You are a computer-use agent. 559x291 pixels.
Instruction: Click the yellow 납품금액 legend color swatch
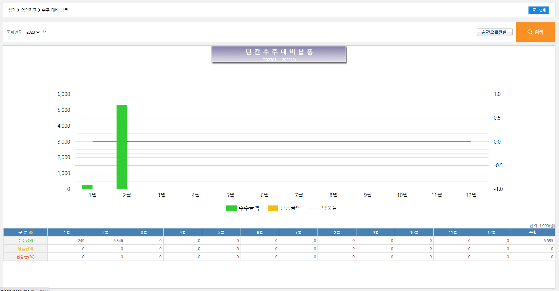(x=273, y=208)
